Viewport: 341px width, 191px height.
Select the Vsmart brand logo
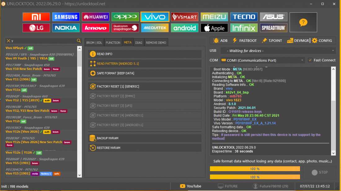click(185, 17)
